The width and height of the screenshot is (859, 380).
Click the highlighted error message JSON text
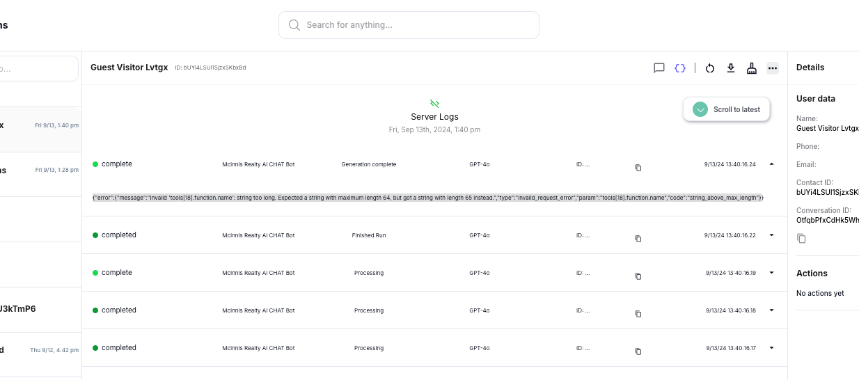click(x=427, y=198)
